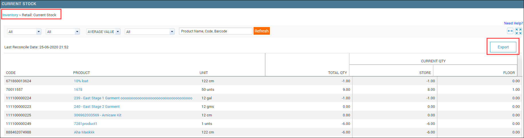
Task: Click the 12 gal unit cell
Action: 207,98
